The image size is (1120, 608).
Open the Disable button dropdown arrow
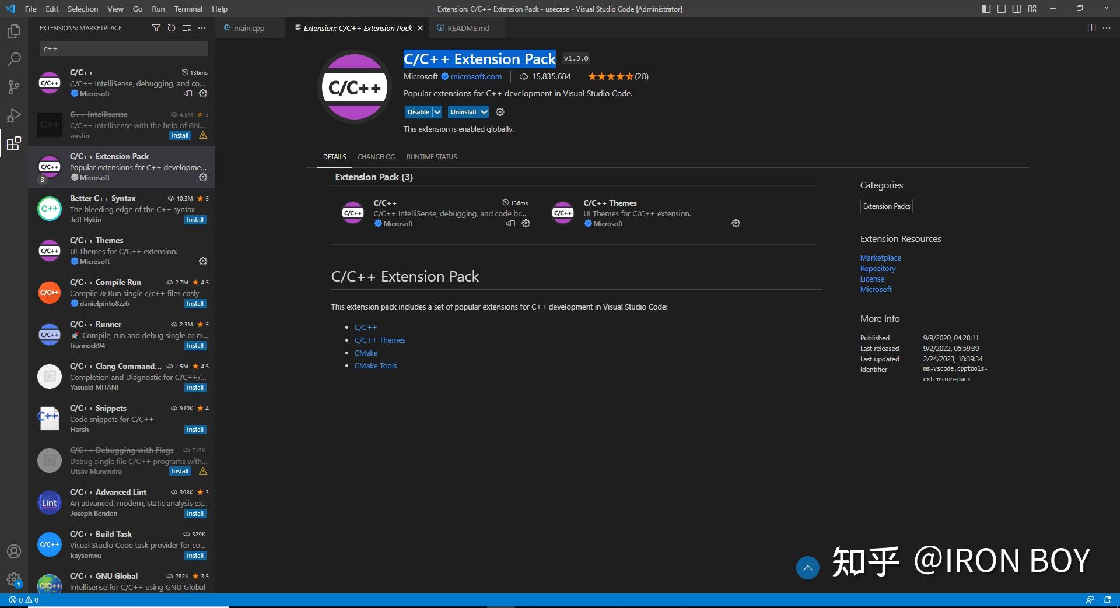[x=437, y=112]
